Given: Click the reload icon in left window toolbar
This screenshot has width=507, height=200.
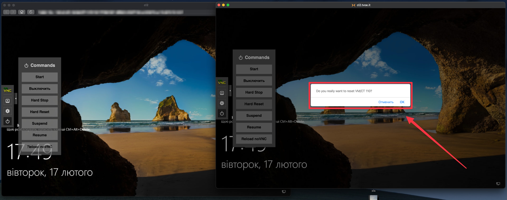Looking at the screenshot, I should point(31,12).
